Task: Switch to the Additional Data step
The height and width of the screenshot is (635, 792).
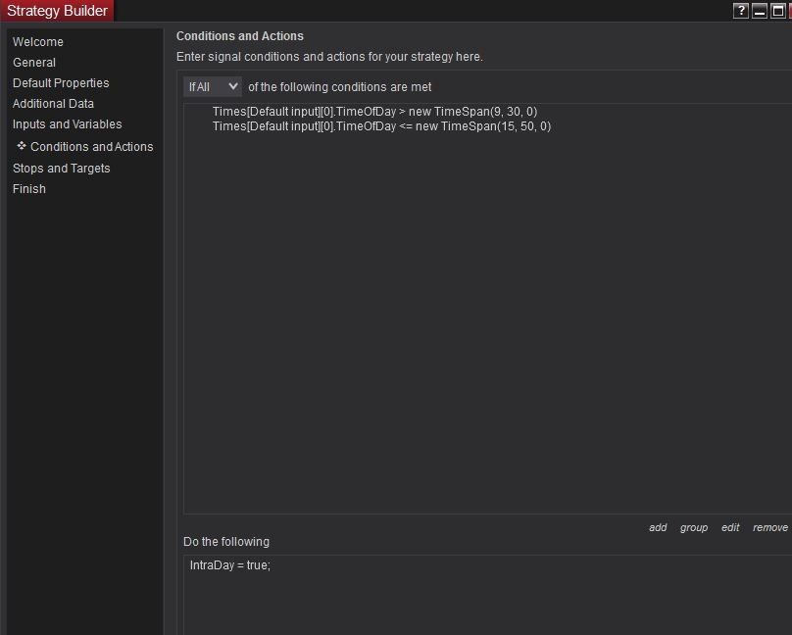Action: (53, 104)
